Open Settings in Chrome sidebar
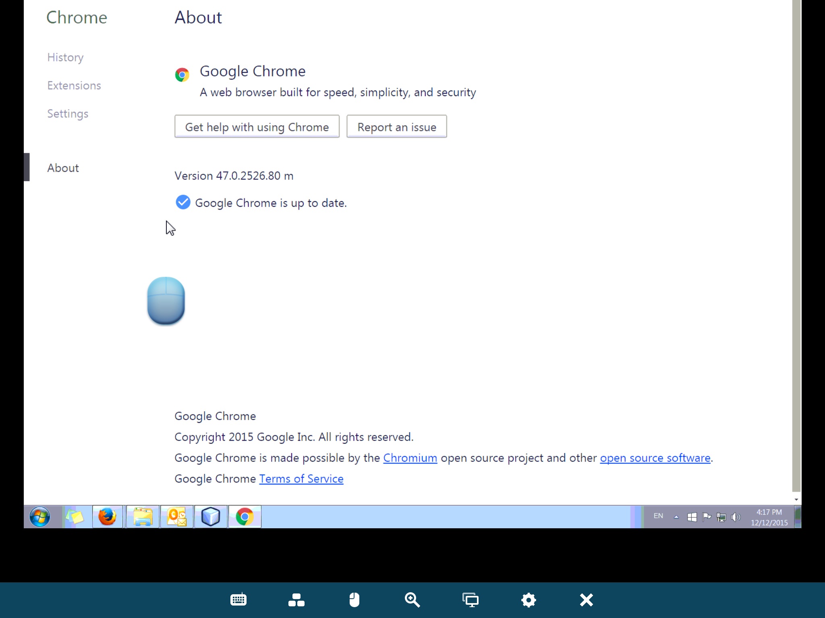Viewport: 825px width, 618px height. [x=68, y=114]
